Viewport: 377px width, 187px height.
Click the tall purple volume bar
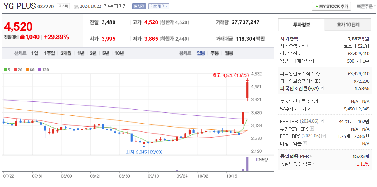(247, 164)
